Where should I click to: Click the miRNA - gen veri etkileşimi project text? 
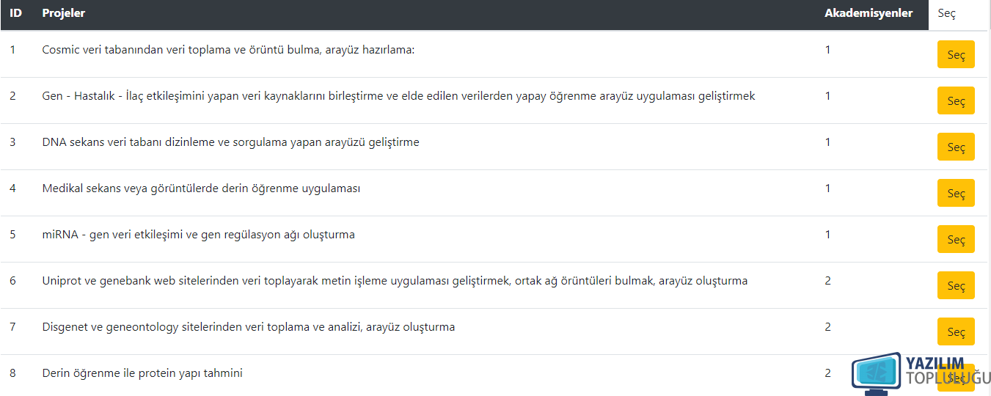198,235
